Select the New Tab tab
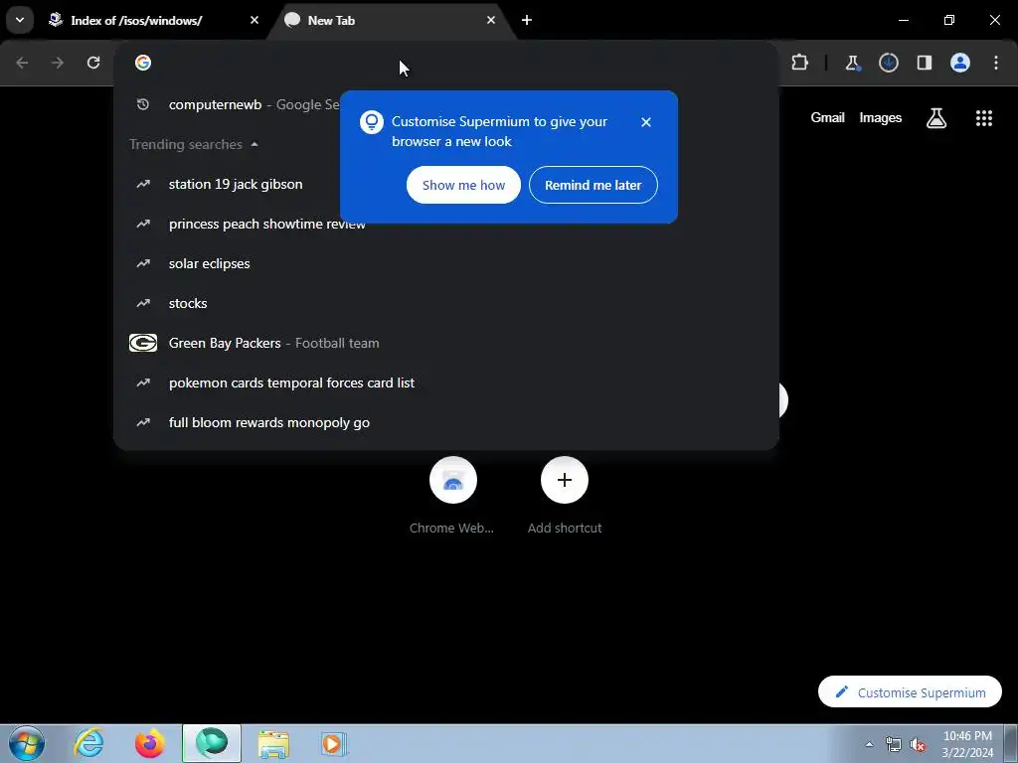 coord(392,20)
